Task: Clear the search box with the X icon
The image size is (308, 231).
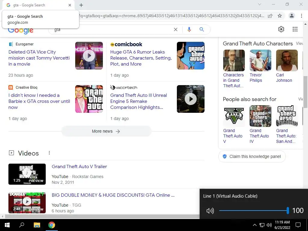Action: pyautogui.click(x=176, y=29)
